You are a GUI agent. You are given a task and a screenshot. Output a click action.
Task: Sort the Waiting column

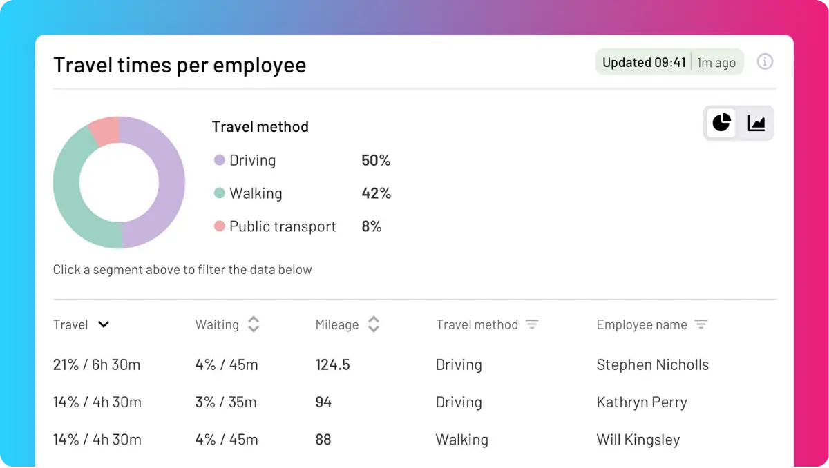click(254, 324)
